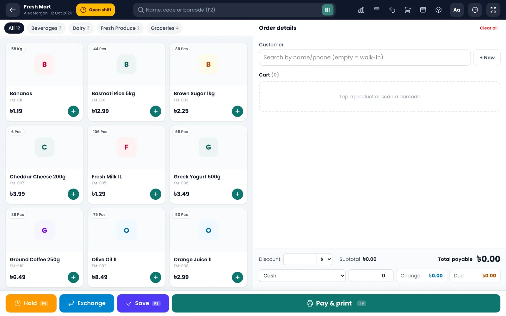Add Brown Sugar 1kg using plus icon
The width and height of the screenshot is (506, 316).
[238, 111]
